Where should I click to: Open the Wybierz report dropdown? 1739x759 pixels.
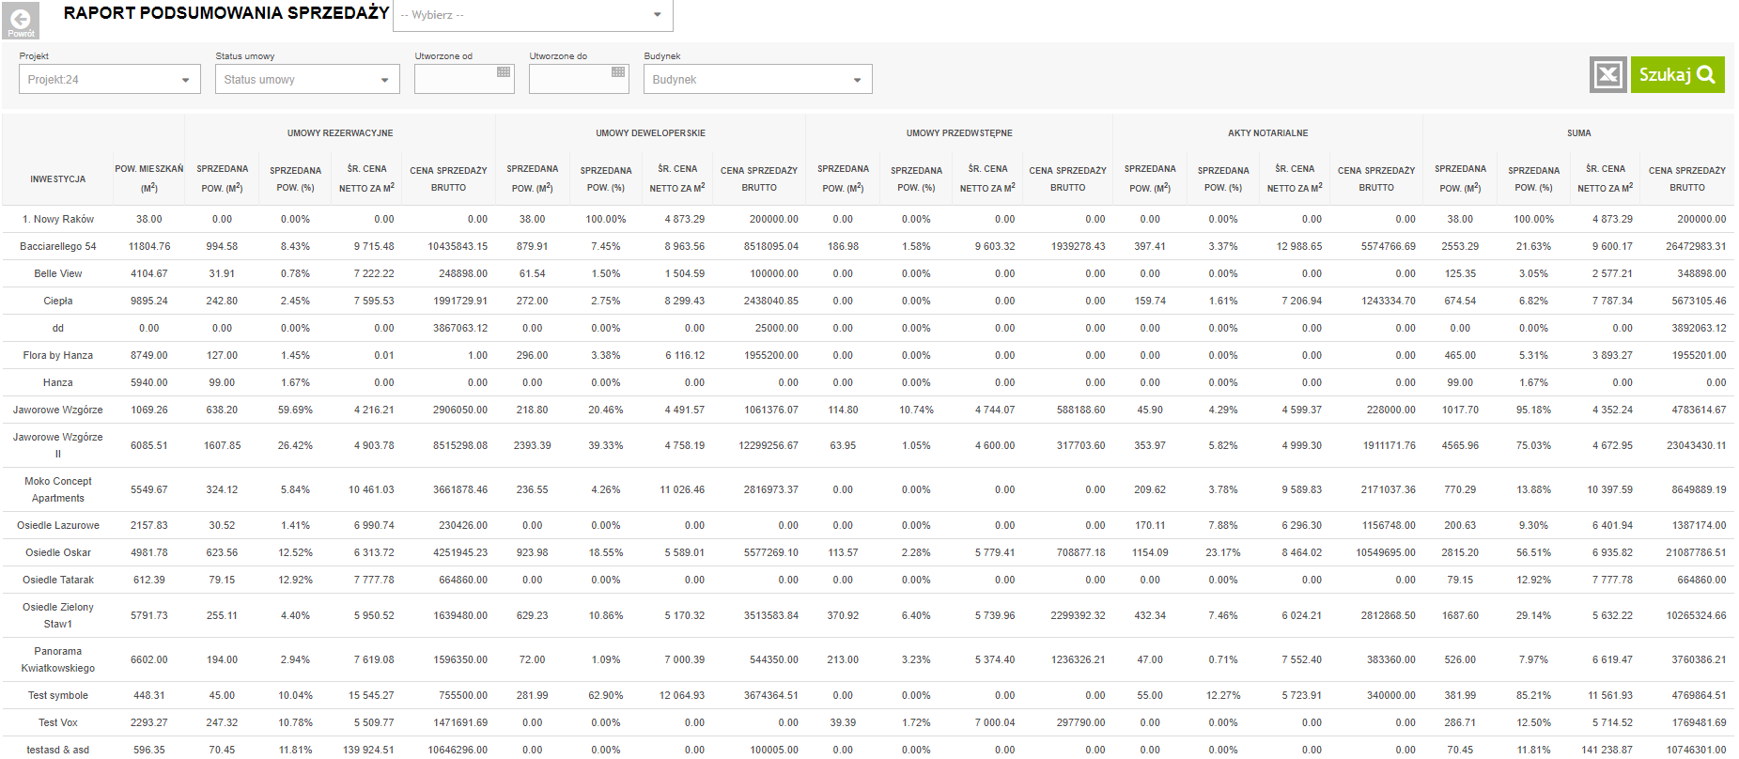pyautogui.click(x=533, y=15)
